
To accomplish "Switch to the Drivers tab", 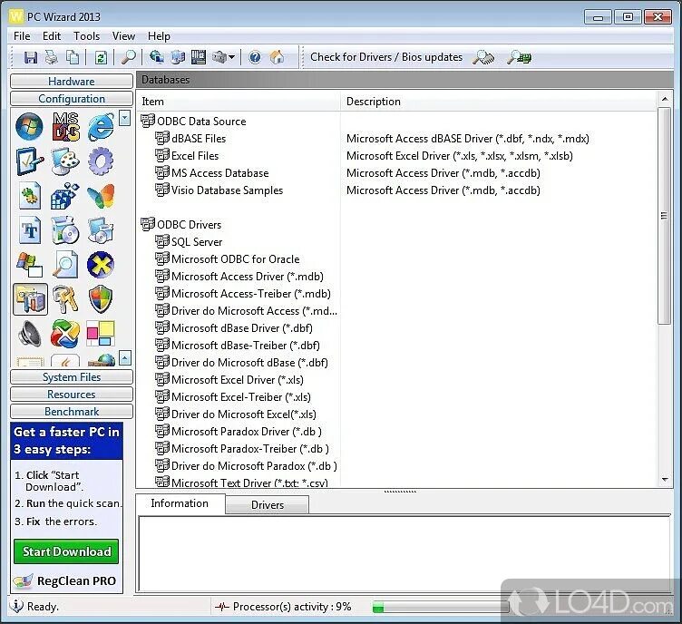I will 267,505.
